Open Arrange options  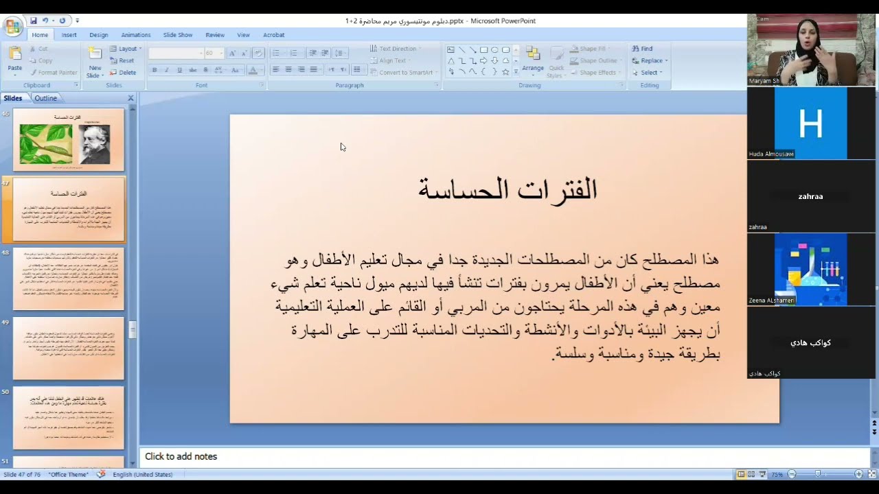pyautogui.click(x=533, y=60)
